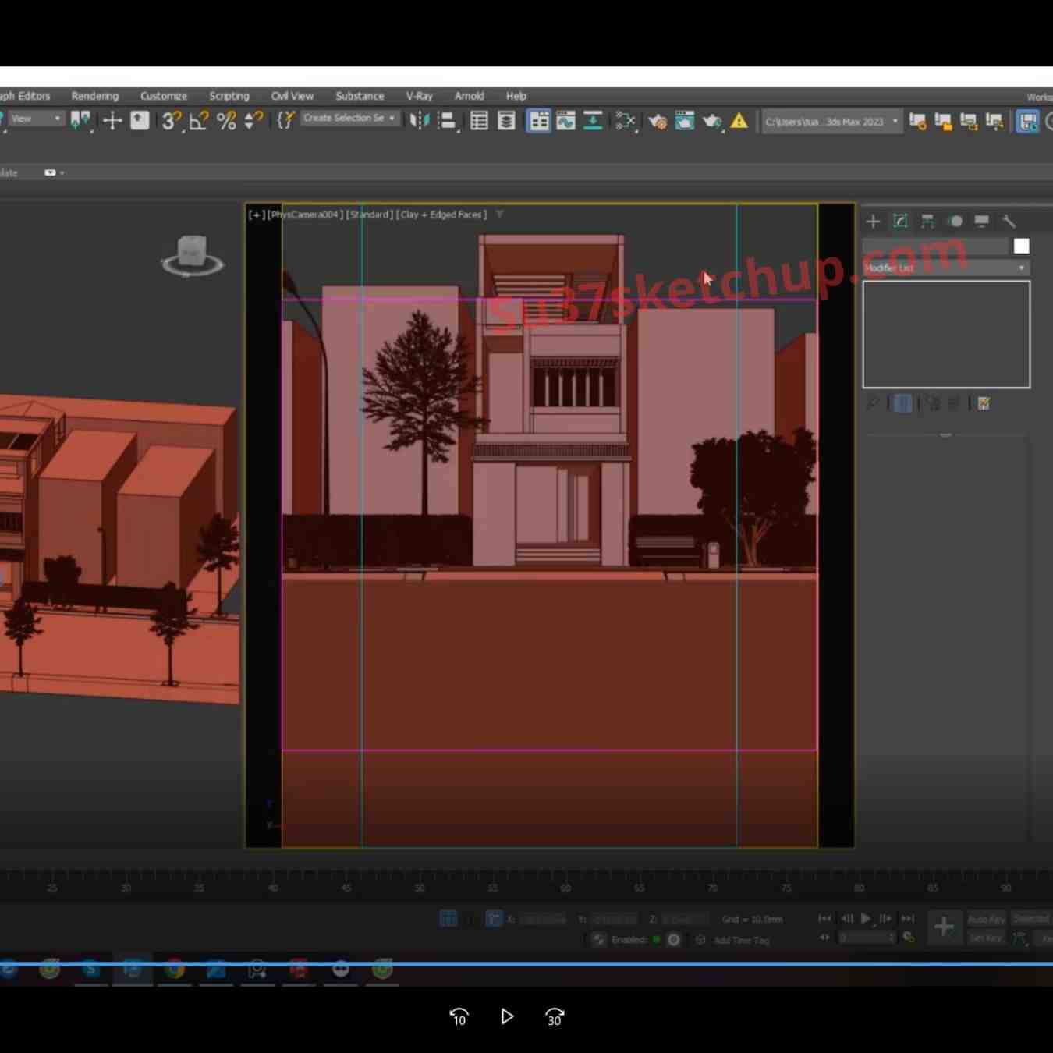Click the Select and Manipulate crosshair icon
Image resolution: width=1053 pixels, height=1053 pixels.
click(x=112, y=121)
